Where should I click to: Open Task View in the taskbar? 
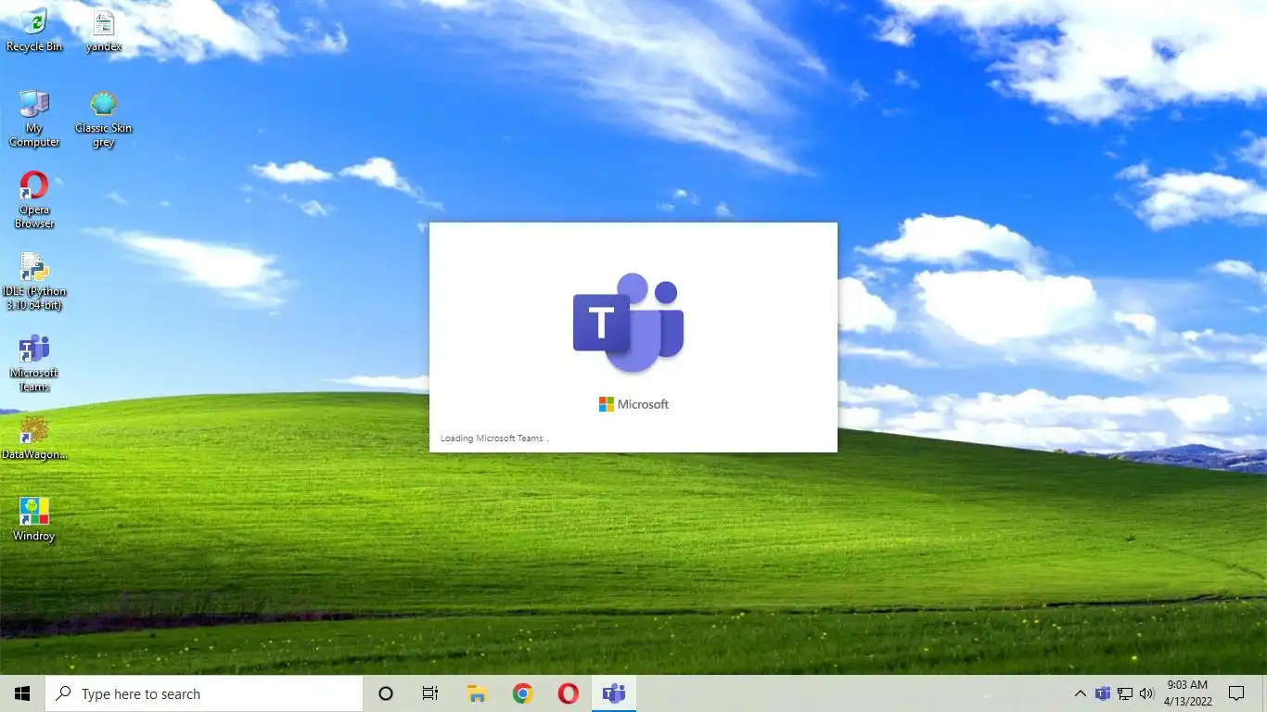pyautogui.click(x=430, y=693)
